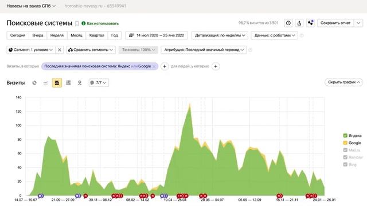The height and width of the screenshot is (206, 367).
Task: Open the Как использовать help link
Action: point(100,23)
